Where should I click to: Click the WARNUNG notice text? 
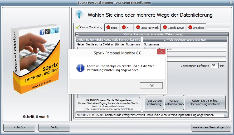[109, 105]
